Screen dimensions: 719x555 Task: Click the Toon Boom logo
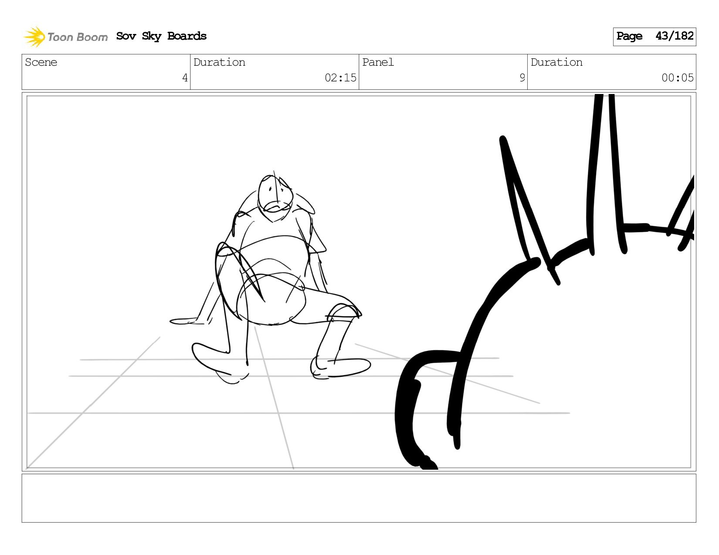click(x=65, y=37)
